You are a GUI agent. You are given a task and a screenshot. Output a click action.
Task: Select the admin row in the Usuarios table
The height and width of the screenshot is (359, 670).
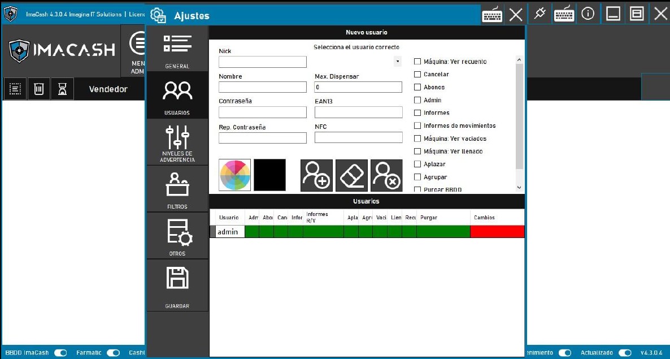229,231
